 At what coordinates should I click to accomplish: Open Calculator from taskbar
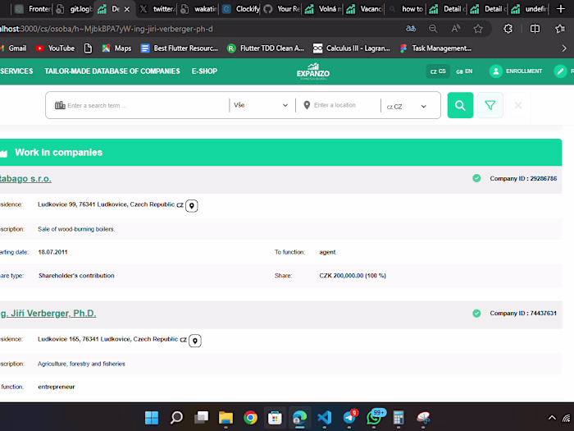399,417
